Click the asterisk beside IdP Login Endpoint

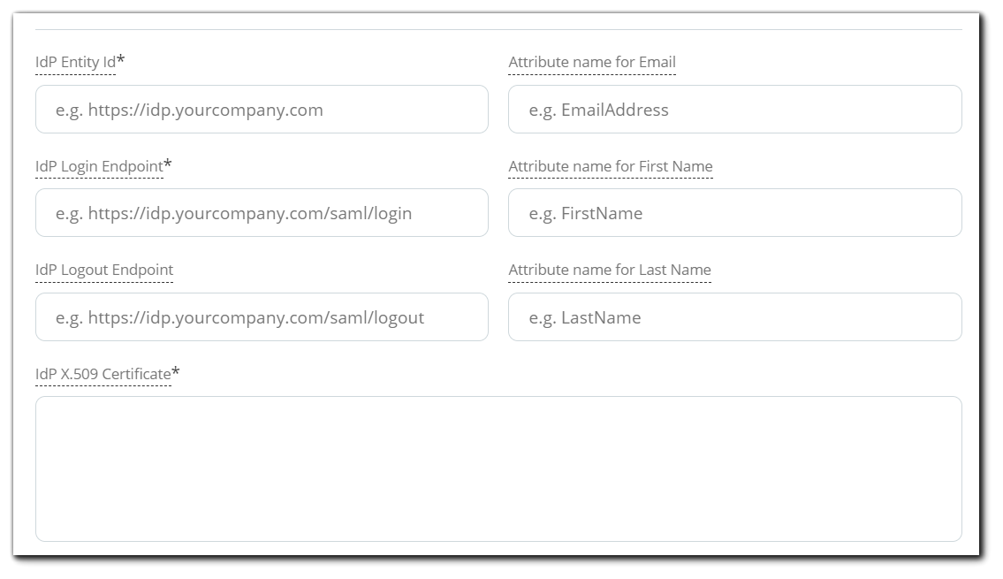(168, 164)
